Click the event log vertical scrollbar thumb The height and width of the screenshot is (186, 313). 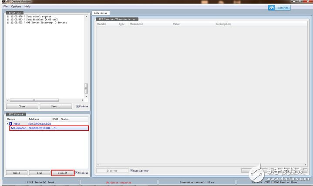coord(86,88)
